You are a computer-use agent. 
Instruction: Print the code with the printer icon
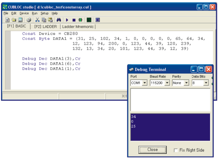[x=29, y=20]
